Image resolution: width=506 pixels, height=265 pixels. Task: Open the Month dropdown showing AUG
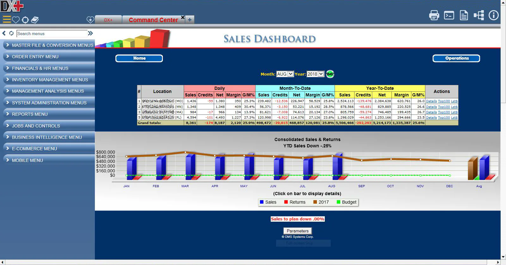pyautogui.click(x=285, y=74)
